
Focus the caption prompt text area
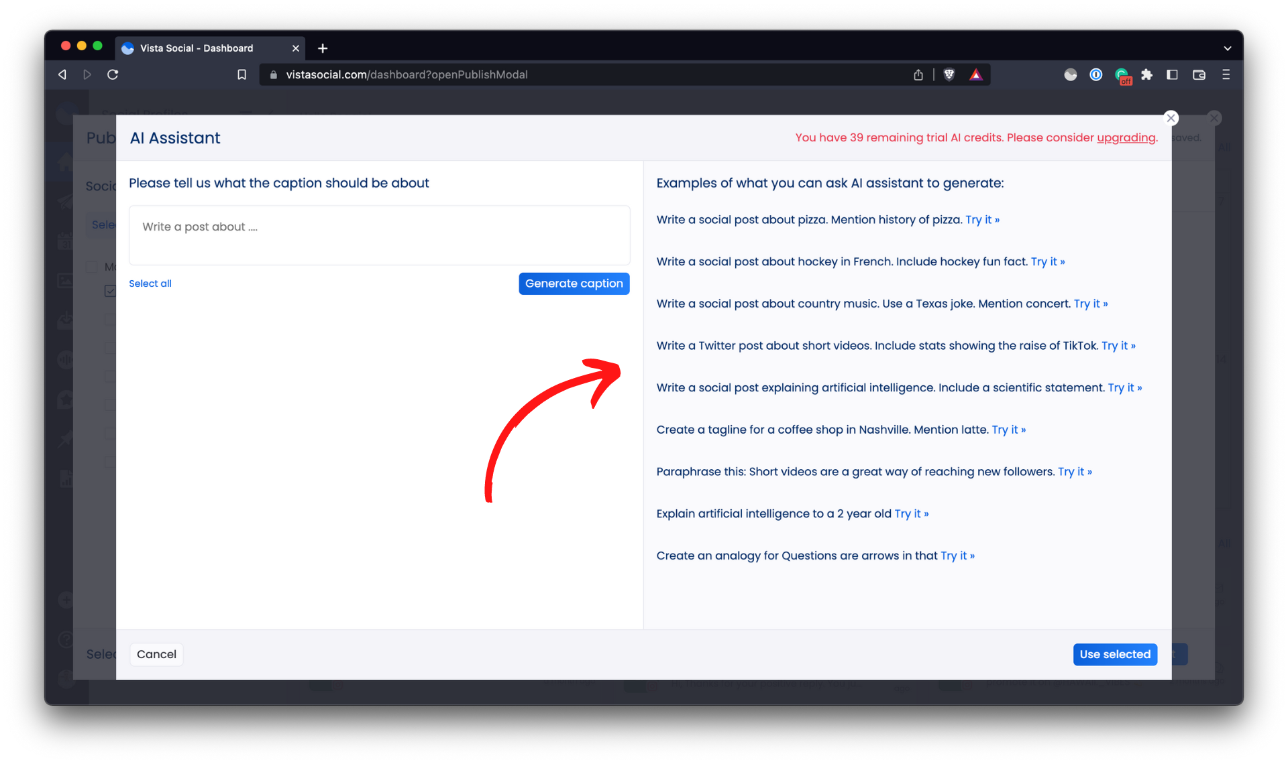click(379, 235)
